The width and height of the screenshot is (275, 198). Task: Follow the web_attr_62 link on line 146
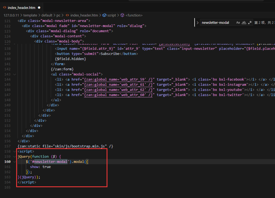tap(118, 90)
